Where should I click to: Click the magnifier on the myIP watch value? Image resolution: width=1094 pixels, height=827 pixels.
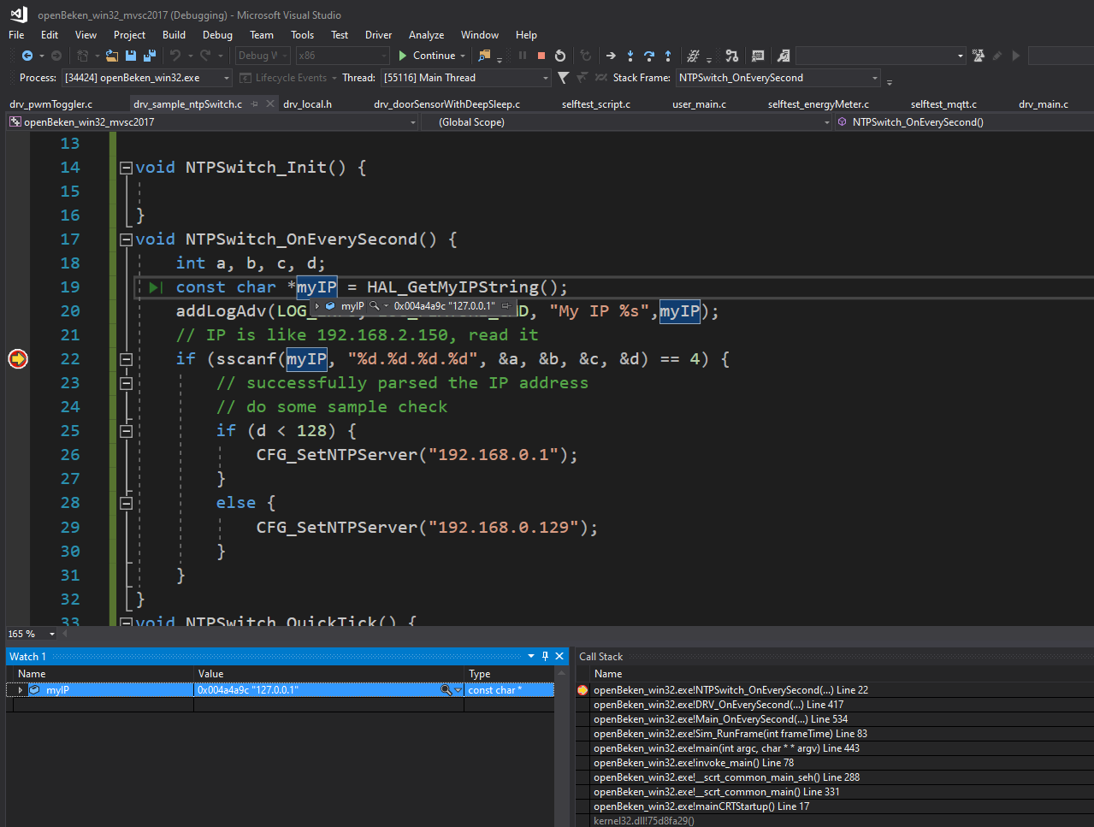coord(444,689)
